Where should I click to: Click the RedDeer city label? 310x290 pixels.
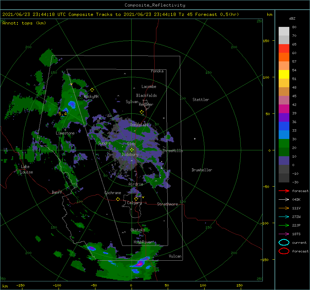(x=146, y=104)
